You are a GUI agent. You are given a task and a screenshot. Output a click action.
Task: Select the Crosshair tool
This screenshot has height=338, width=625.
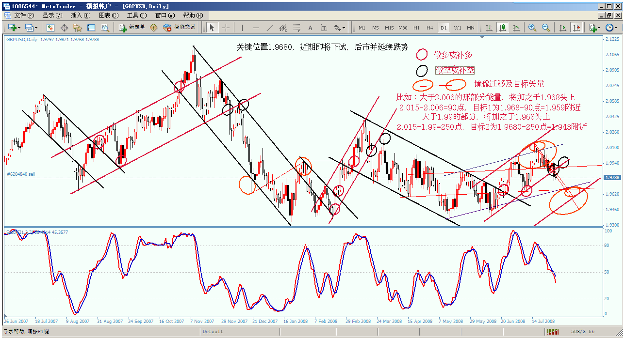pyautogui.click(x=226, y=28)
